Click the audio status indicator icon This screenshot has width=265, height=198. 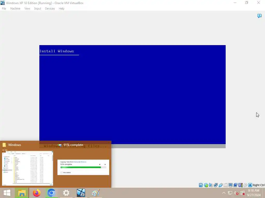tap(211, 185)
